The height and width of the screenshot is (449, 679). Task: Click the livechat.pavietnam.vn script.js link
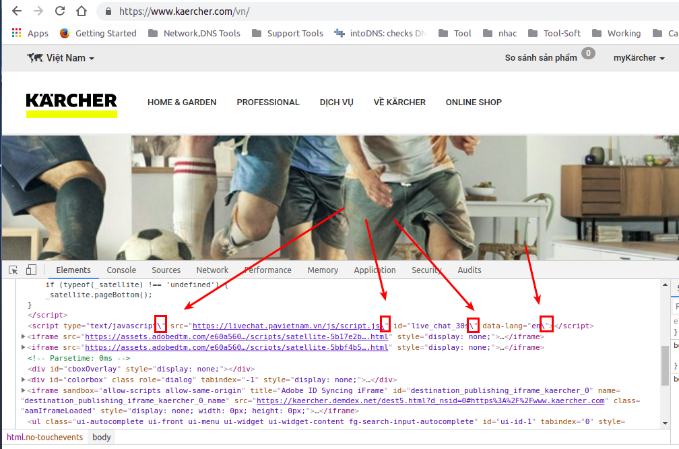click(x=287, y=326)
